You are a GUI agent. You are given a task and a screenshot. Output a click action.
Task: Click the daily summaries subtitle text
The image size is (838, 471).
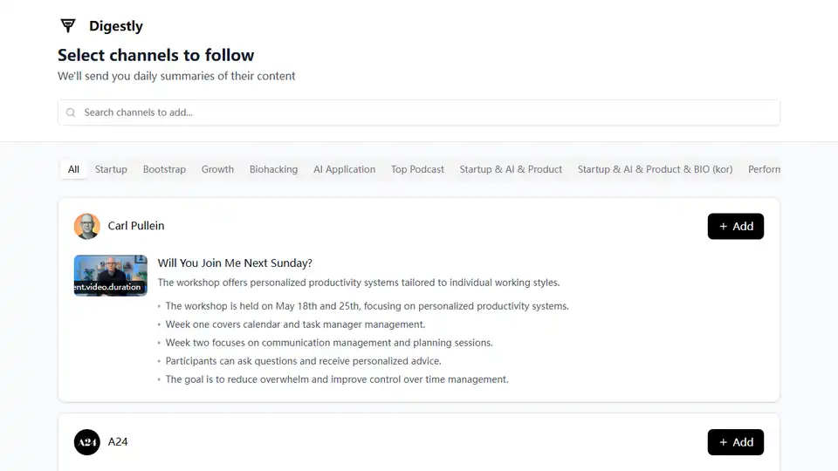(176, 76)
